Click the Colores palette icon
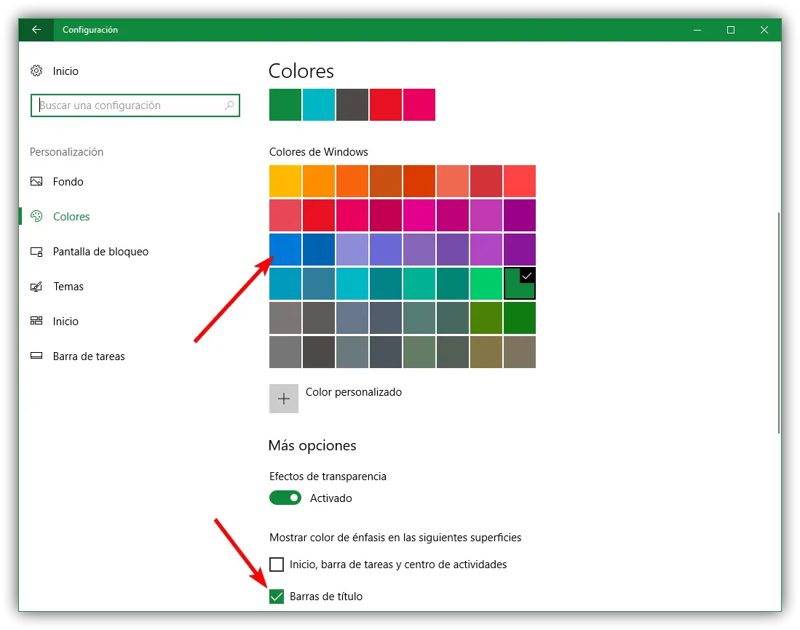 click(x=36, y=217)
